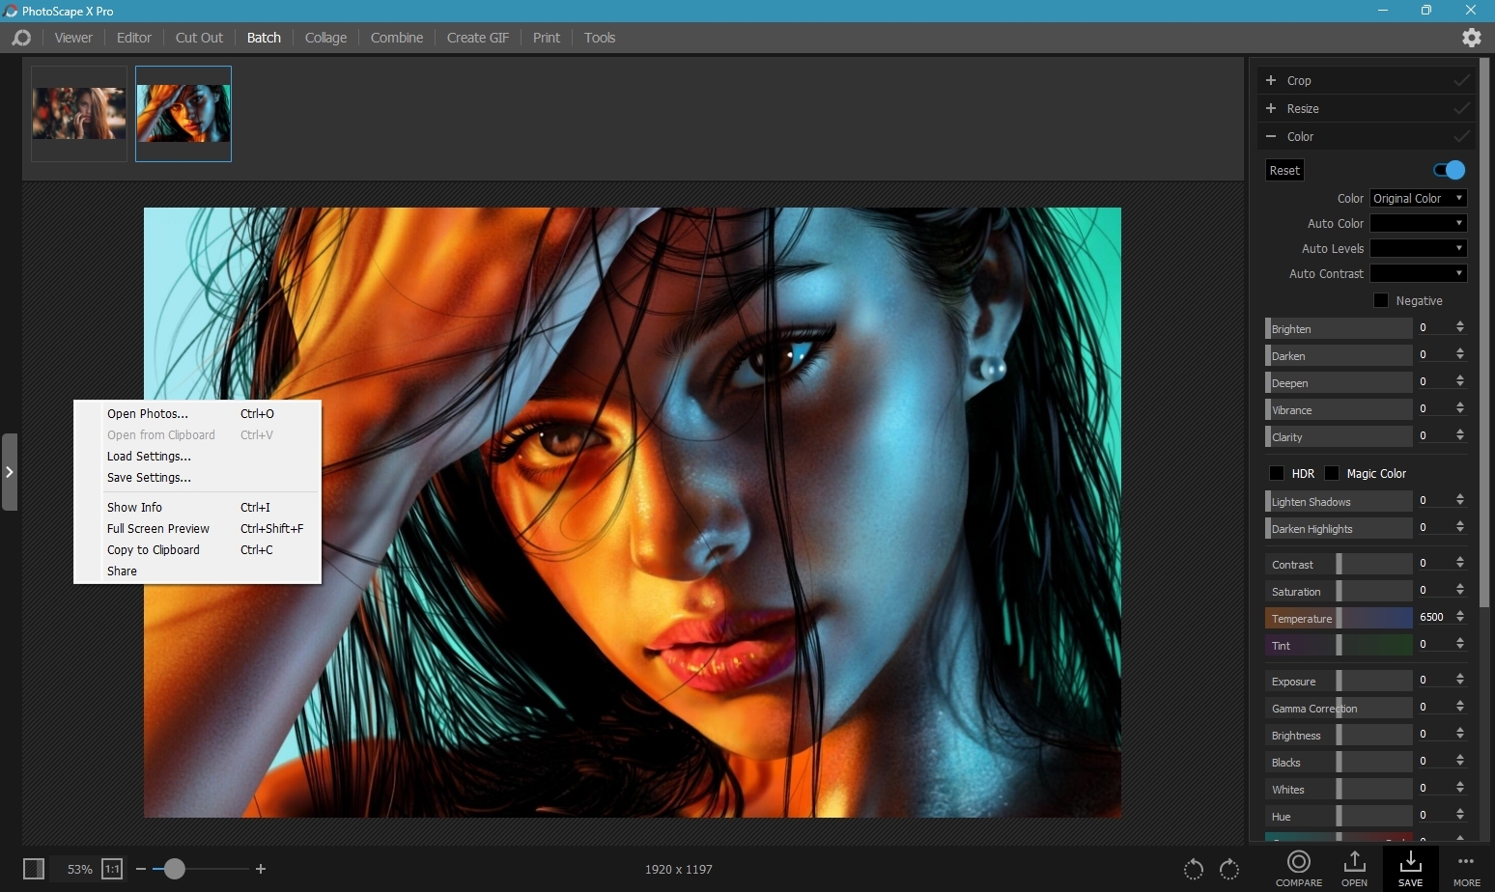Click the Save icon in bottom bar

coord(1410,862)
